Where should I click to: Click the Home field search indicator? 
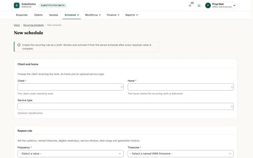[x=232, y=87]
